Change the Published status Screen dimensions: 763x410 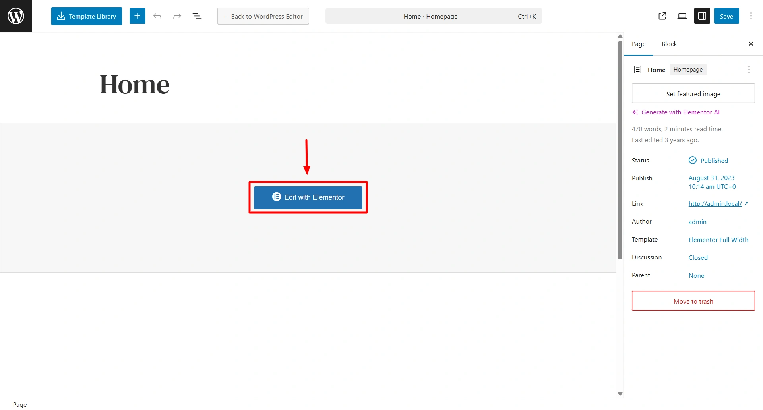(714, 161)
